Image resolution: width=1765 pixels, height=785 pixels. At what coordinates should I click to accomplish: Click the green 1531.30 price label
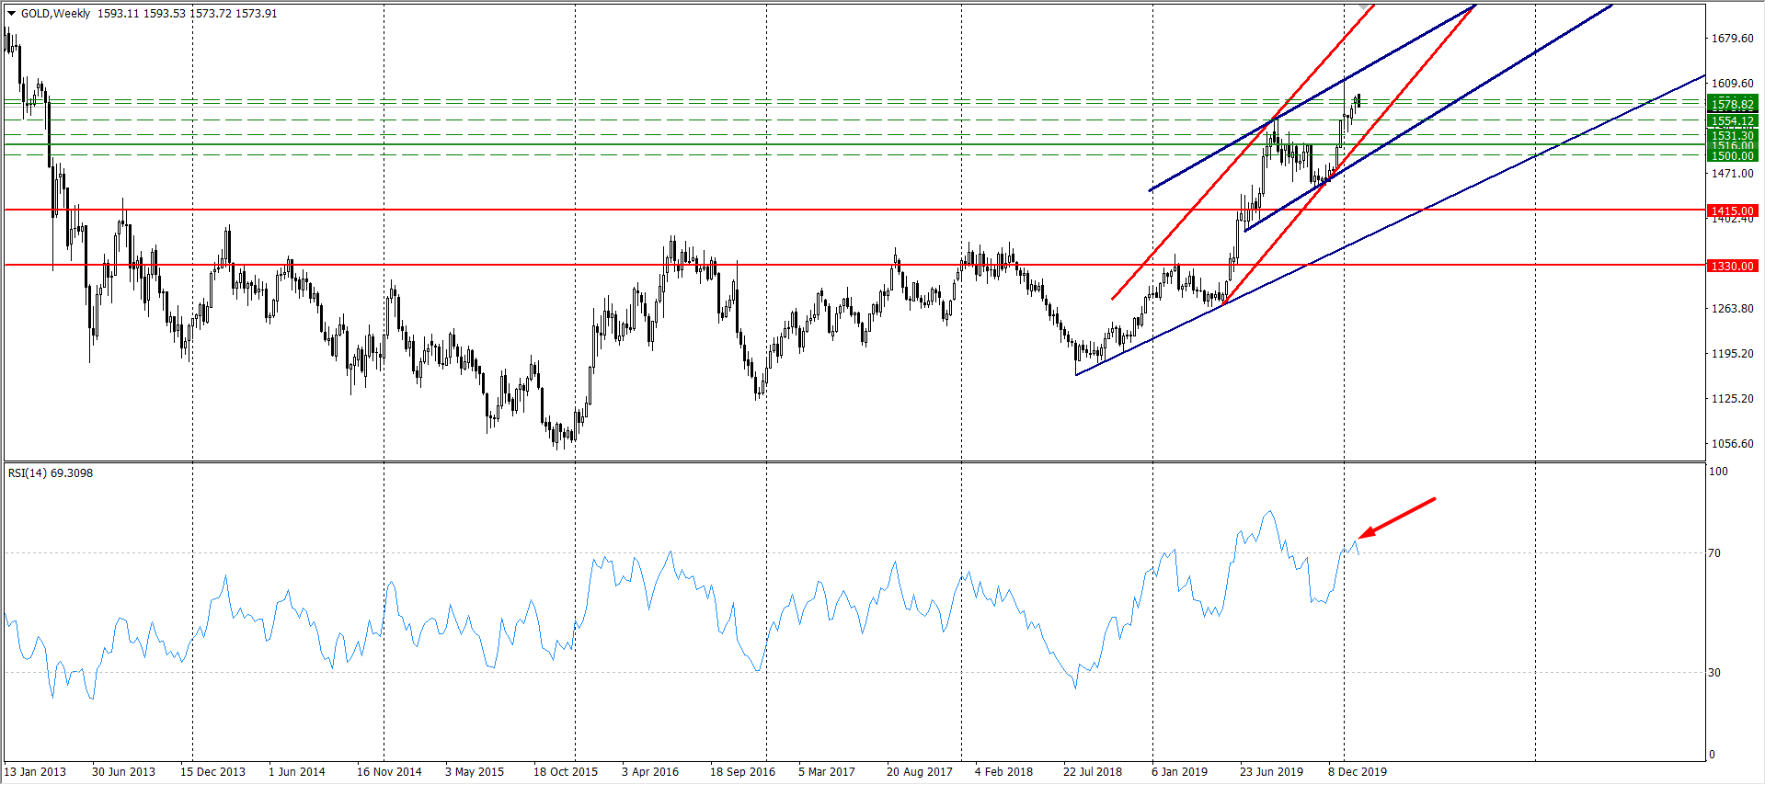(x=1732, y=135)
